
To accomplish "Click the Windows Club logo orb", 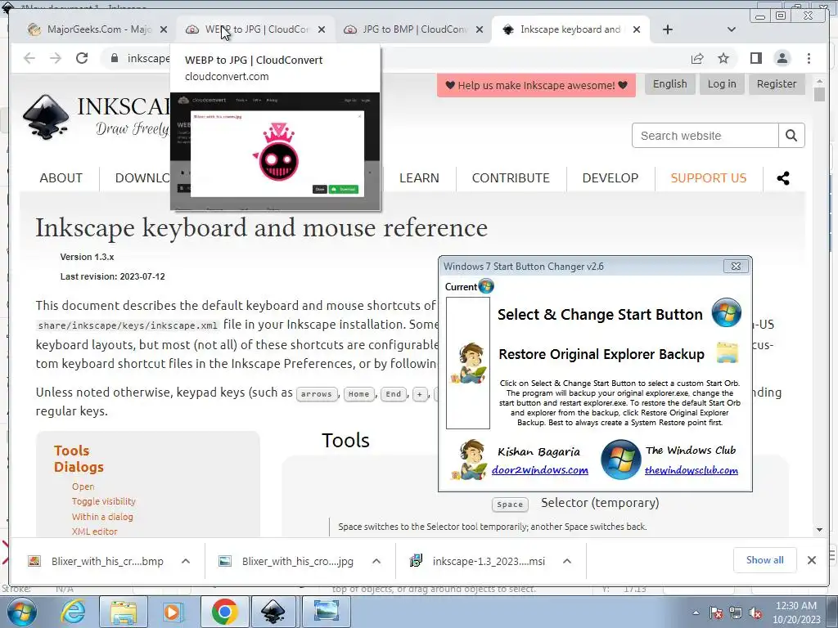I will 620,460.
